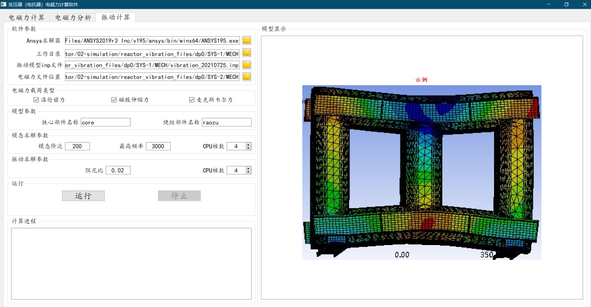This screenshot has height=307, width=591.
Task: Browse for 振动模型inp文件 using folder icon
Action: (x=247, y=65)
